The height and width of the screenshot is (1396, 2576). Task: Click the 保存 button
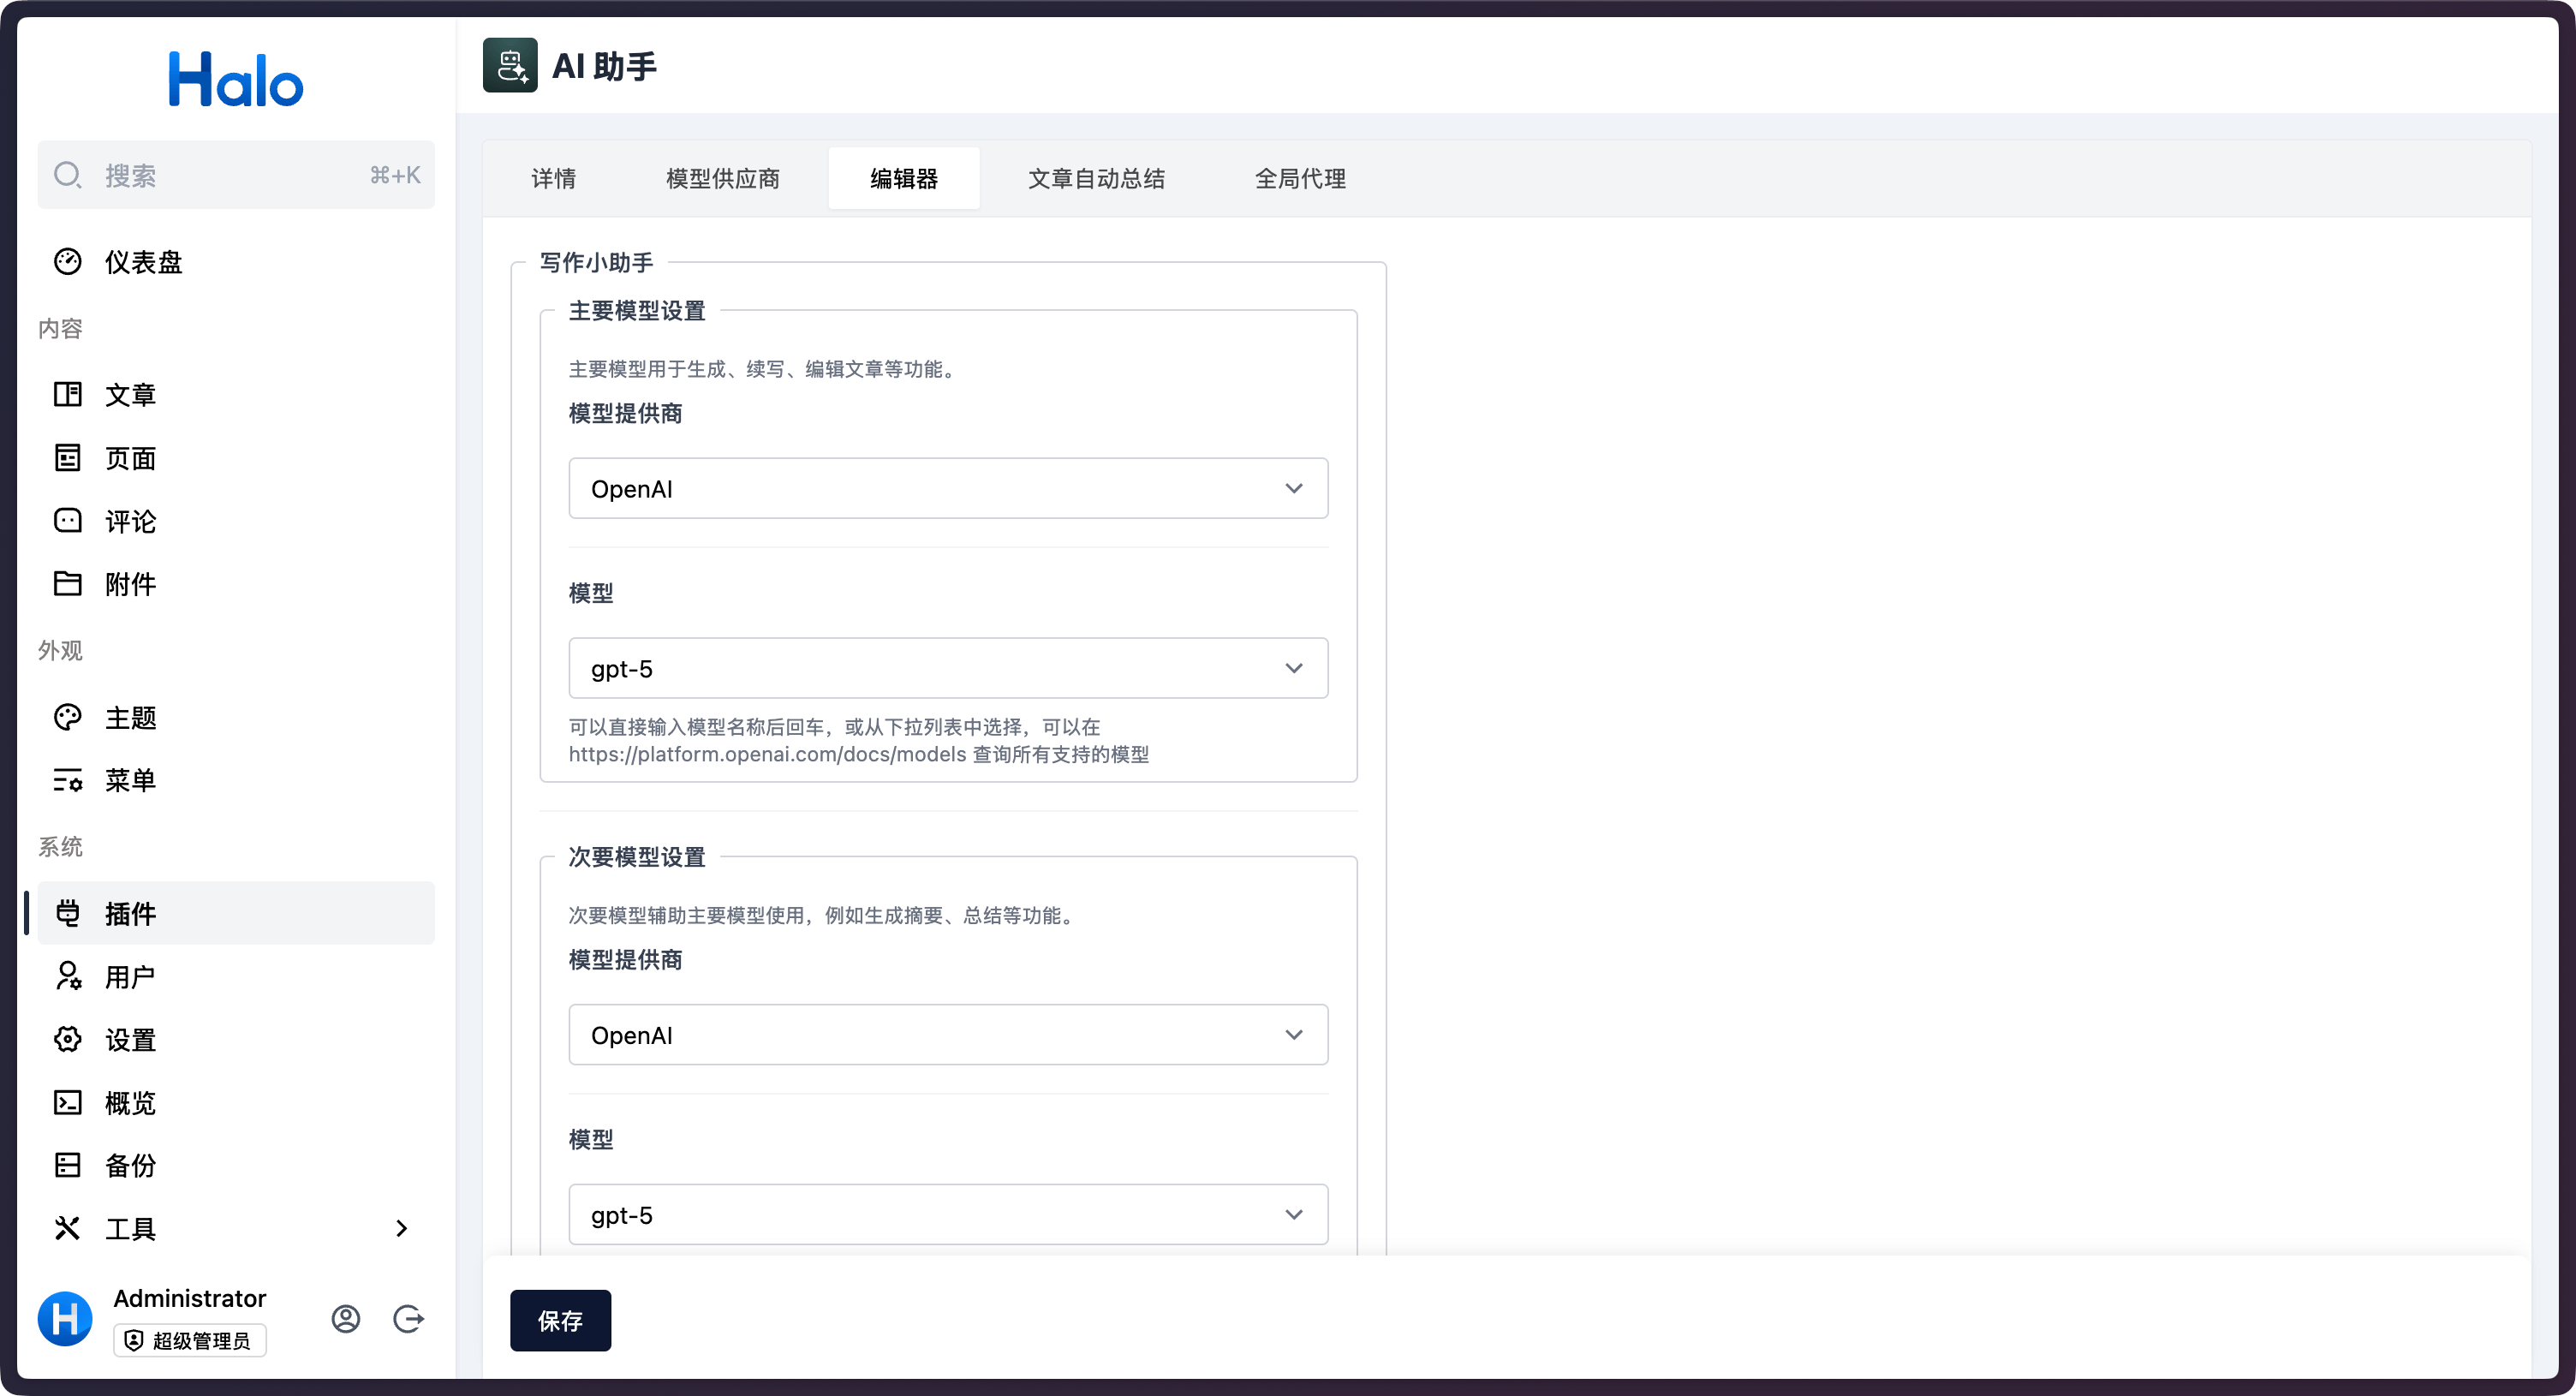[x=560, y=1320]
